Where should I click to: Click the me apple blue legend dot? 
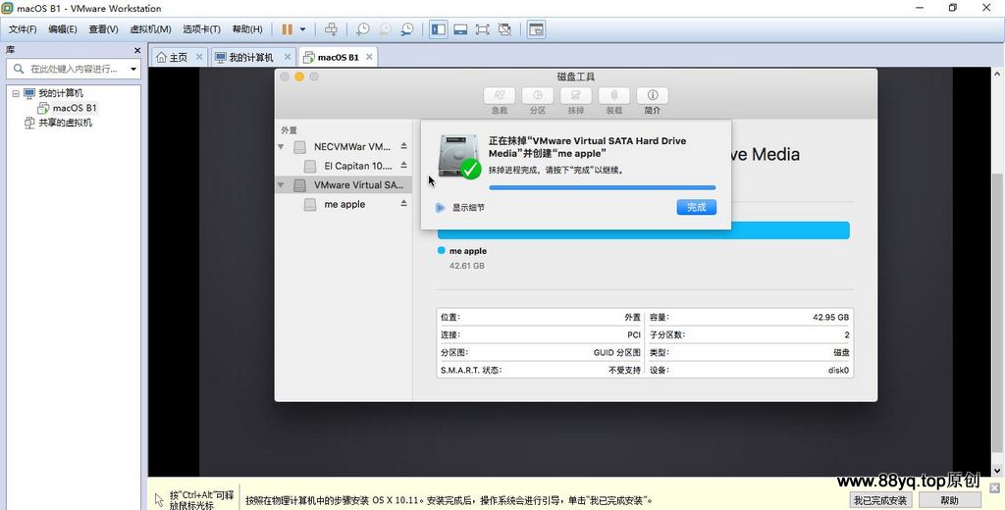pyautogui.click(x=441, y=250)
